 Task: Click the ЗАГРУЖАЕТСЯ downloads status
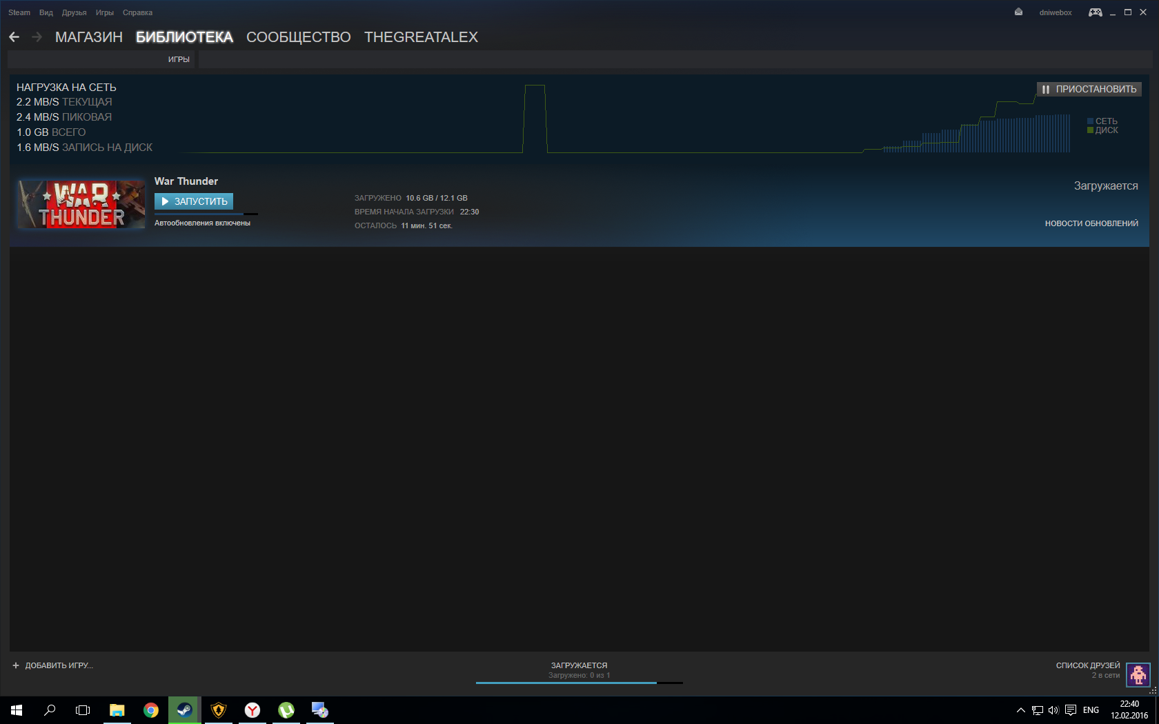click(579, 665)
